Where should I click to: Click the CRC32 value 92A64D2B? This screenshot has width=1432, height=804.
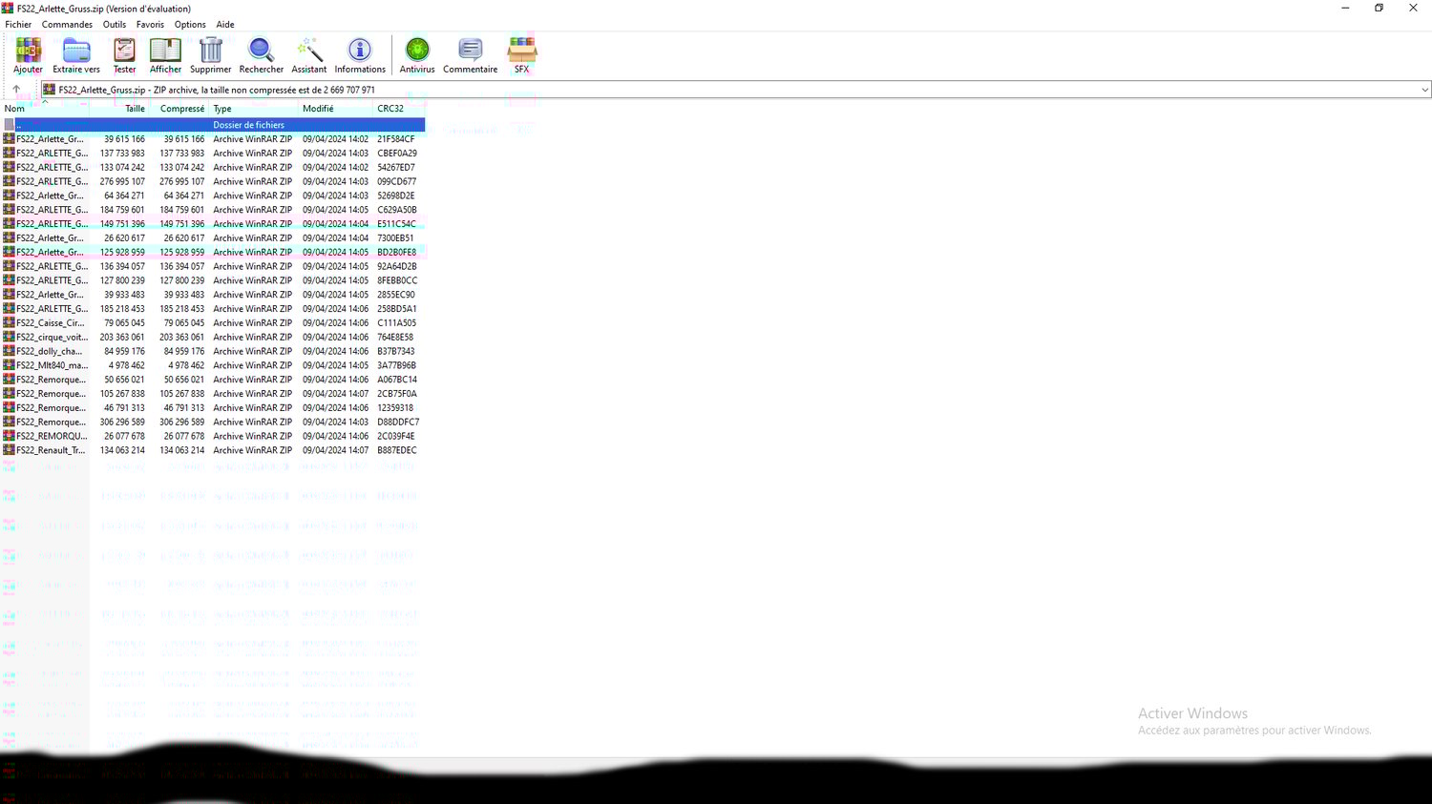397,266
